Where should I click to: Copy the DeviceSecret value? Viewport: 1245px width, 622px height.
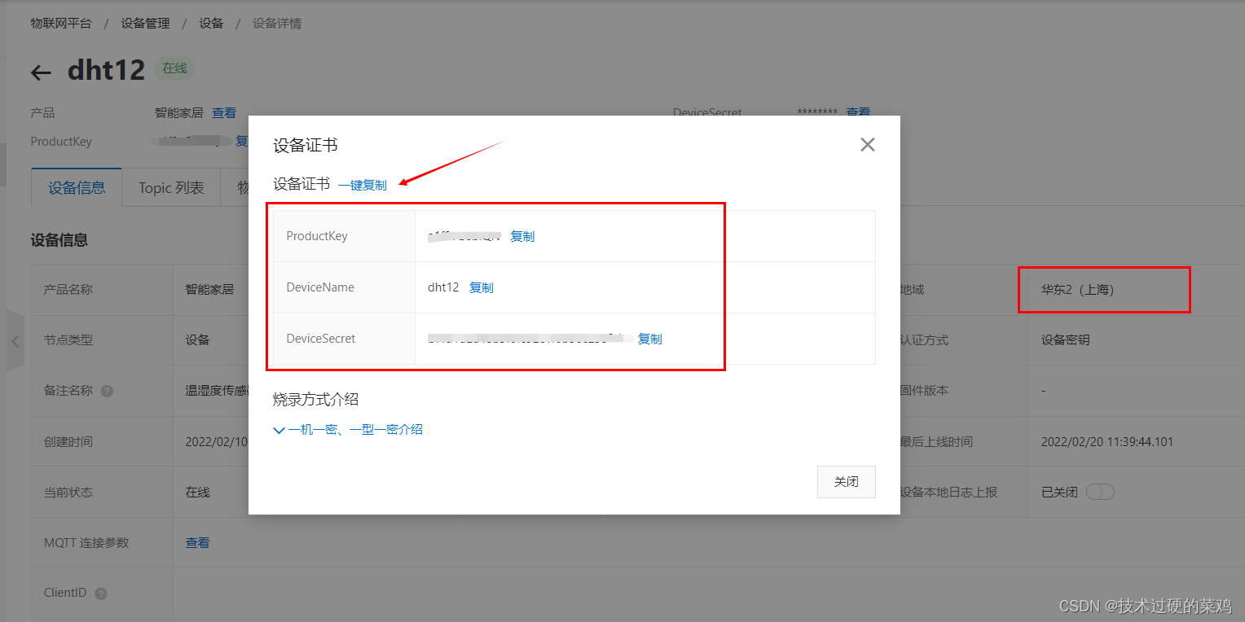point(649,339)
